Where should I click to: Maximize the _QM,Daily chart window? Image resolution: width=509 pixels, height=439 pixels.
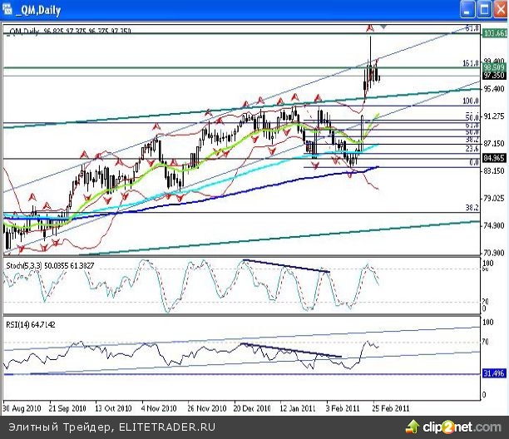tap(481, 8)
